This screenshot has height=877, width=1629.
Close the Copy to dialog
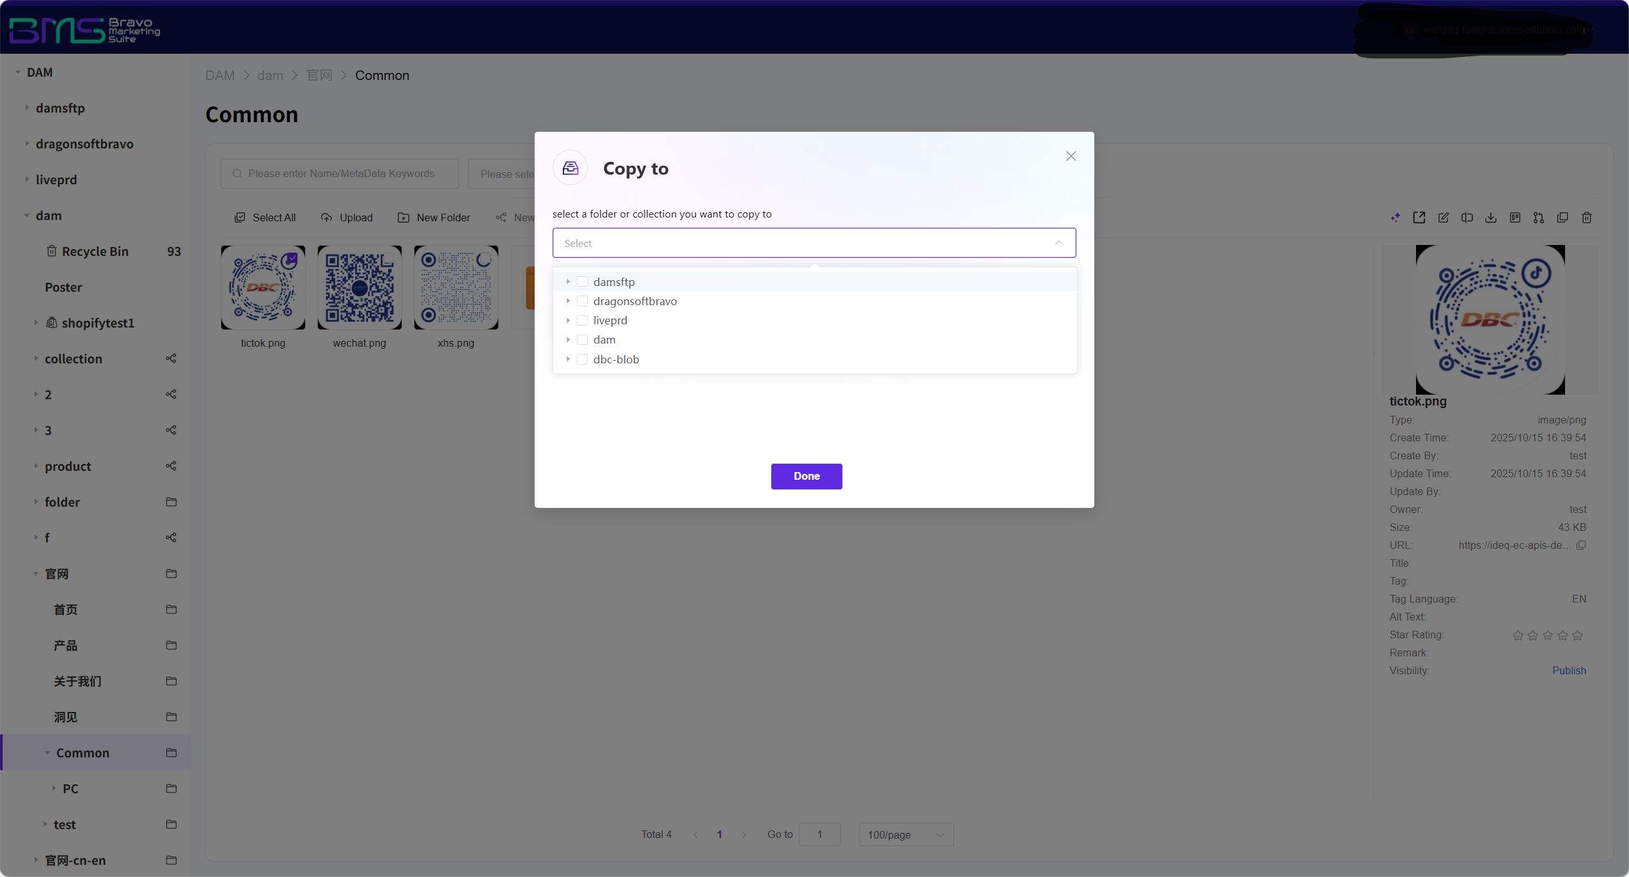(1071, 156)
